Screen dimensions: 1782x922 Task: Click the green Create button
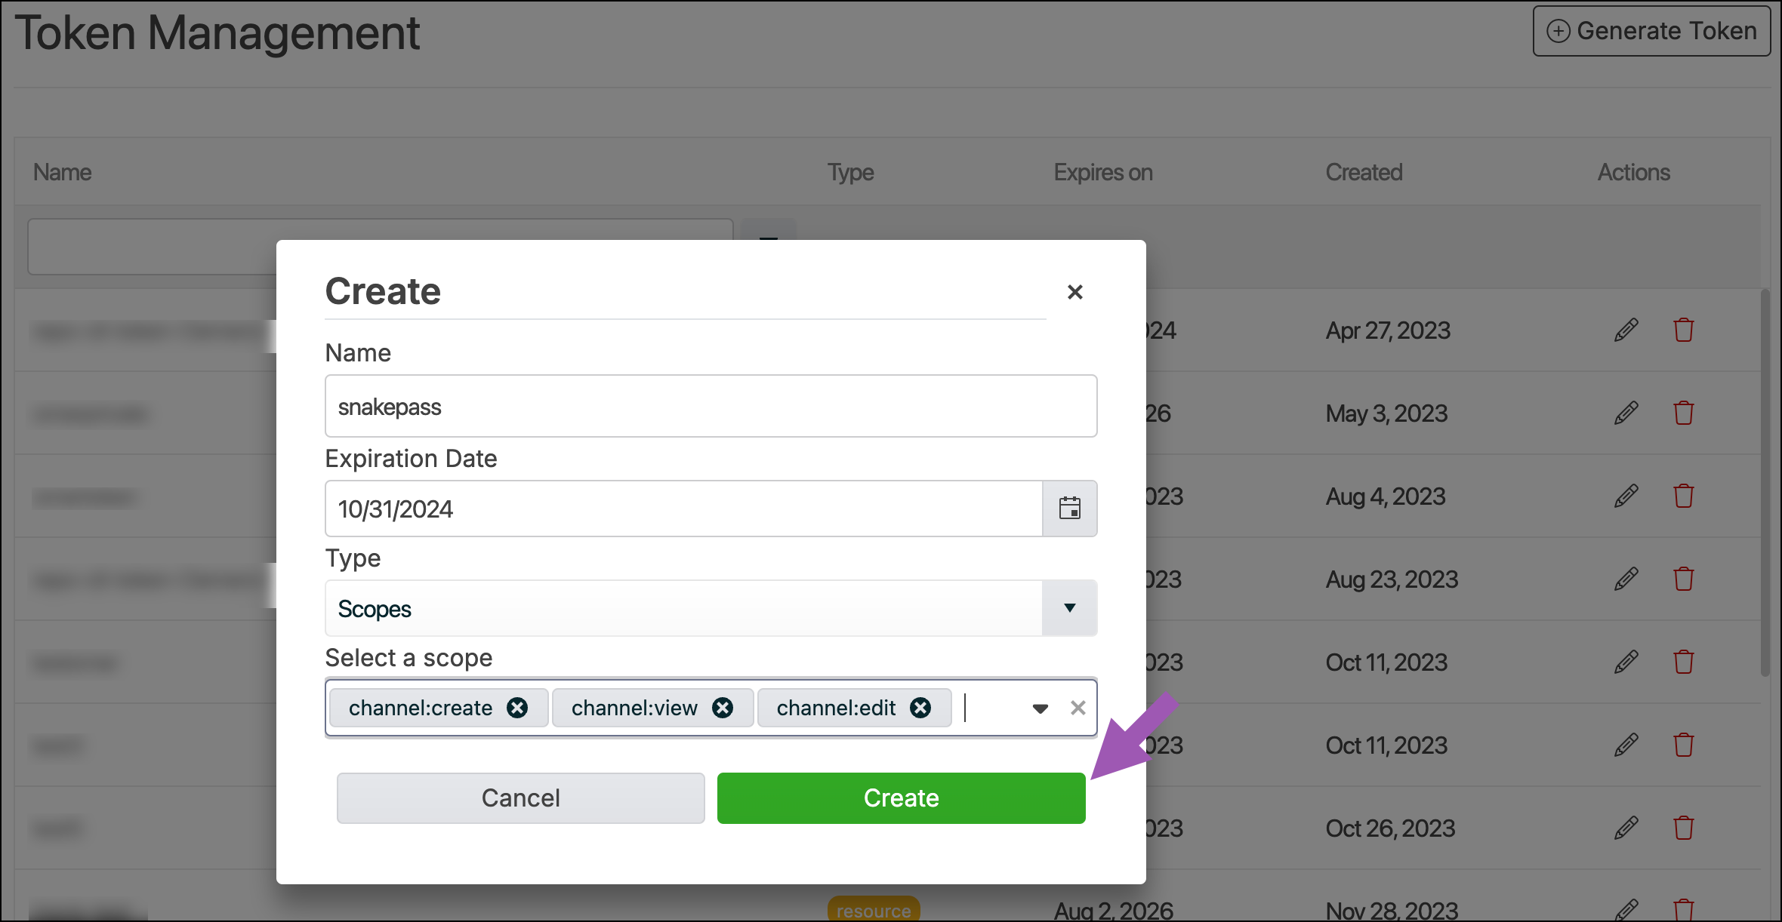pos(901,798)
